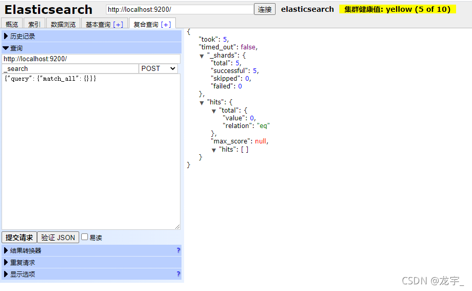Add a new 复合查询 tab with [+]

pyautogui.click(x=166, y=24)
